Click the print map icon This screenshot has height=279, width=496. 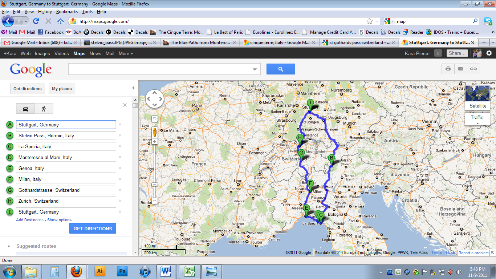[x=448, y=69]
